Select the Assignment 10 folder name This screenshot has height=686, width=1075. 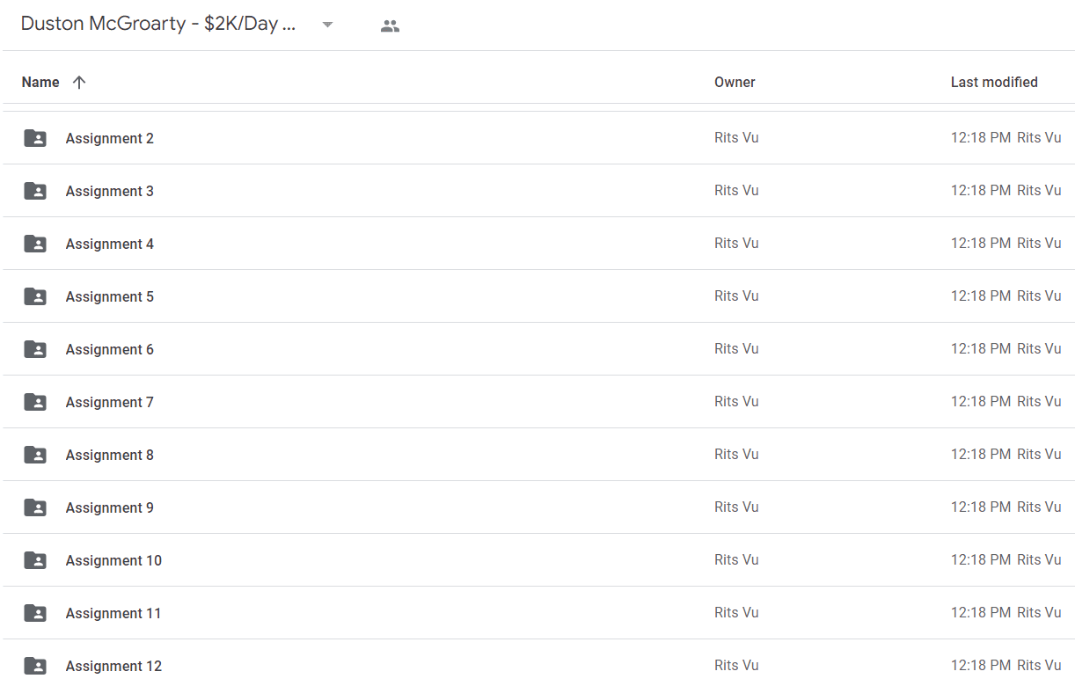pyautogui.click(x=113, y=560)
